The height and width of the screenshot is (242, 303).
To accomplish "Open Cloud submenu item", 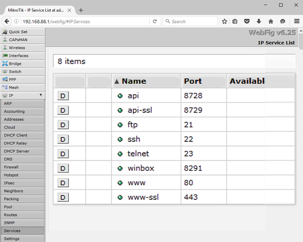I will pyautogui.click(x=23, y=127).
